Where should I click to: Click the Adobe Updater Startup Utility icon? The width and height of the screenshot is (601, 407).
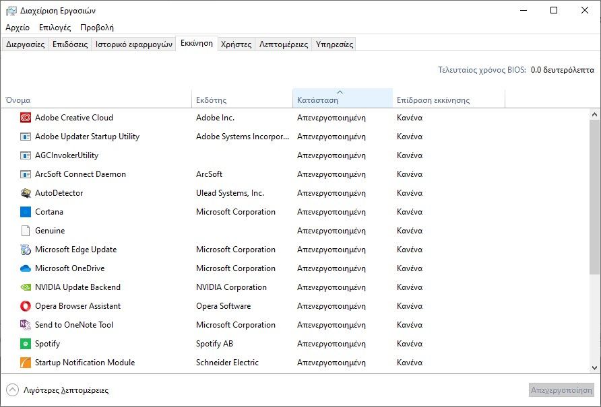[x=26, y=137]
